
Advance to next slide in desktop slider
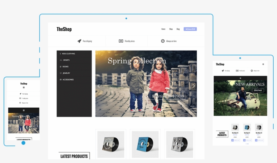pos(194,86)
